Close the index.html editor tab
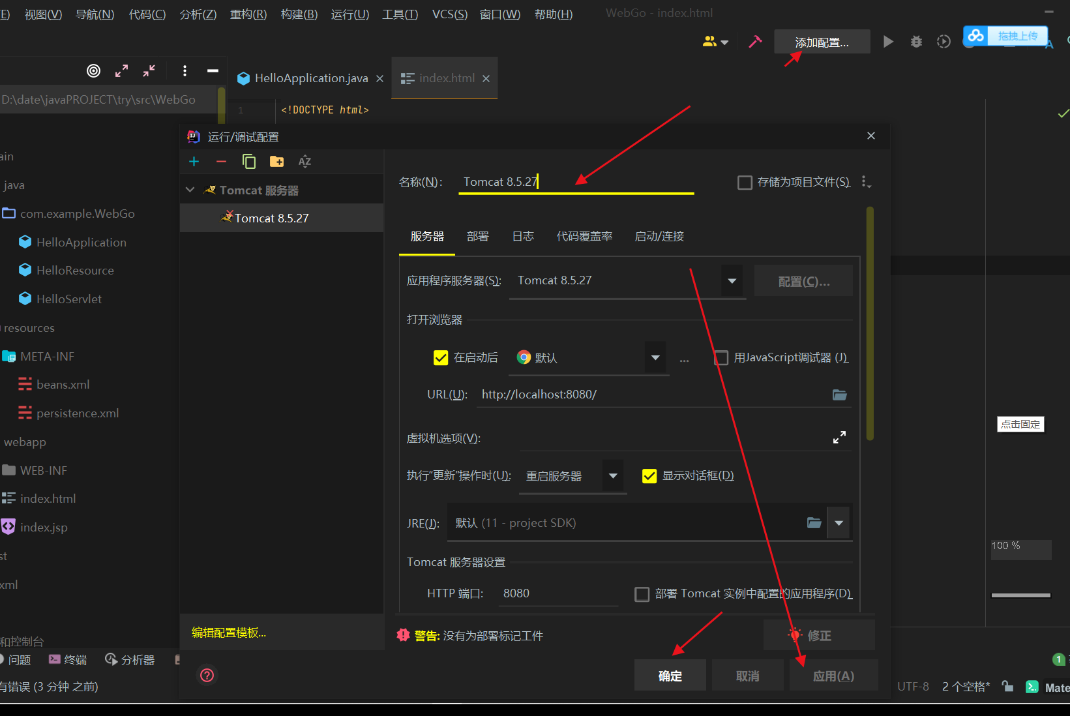The image size is (1070, 716). coord(486,78)
